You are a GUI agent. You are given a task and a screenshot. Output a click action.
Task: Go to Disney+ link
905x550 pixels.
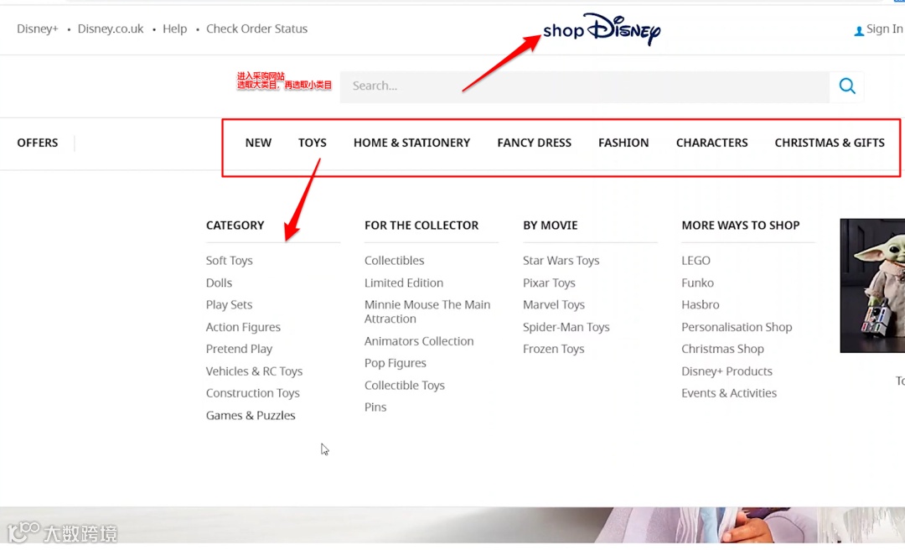[38, 29]
